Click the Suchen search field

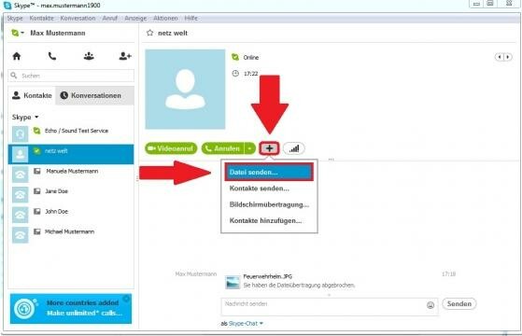pos(71,76)
